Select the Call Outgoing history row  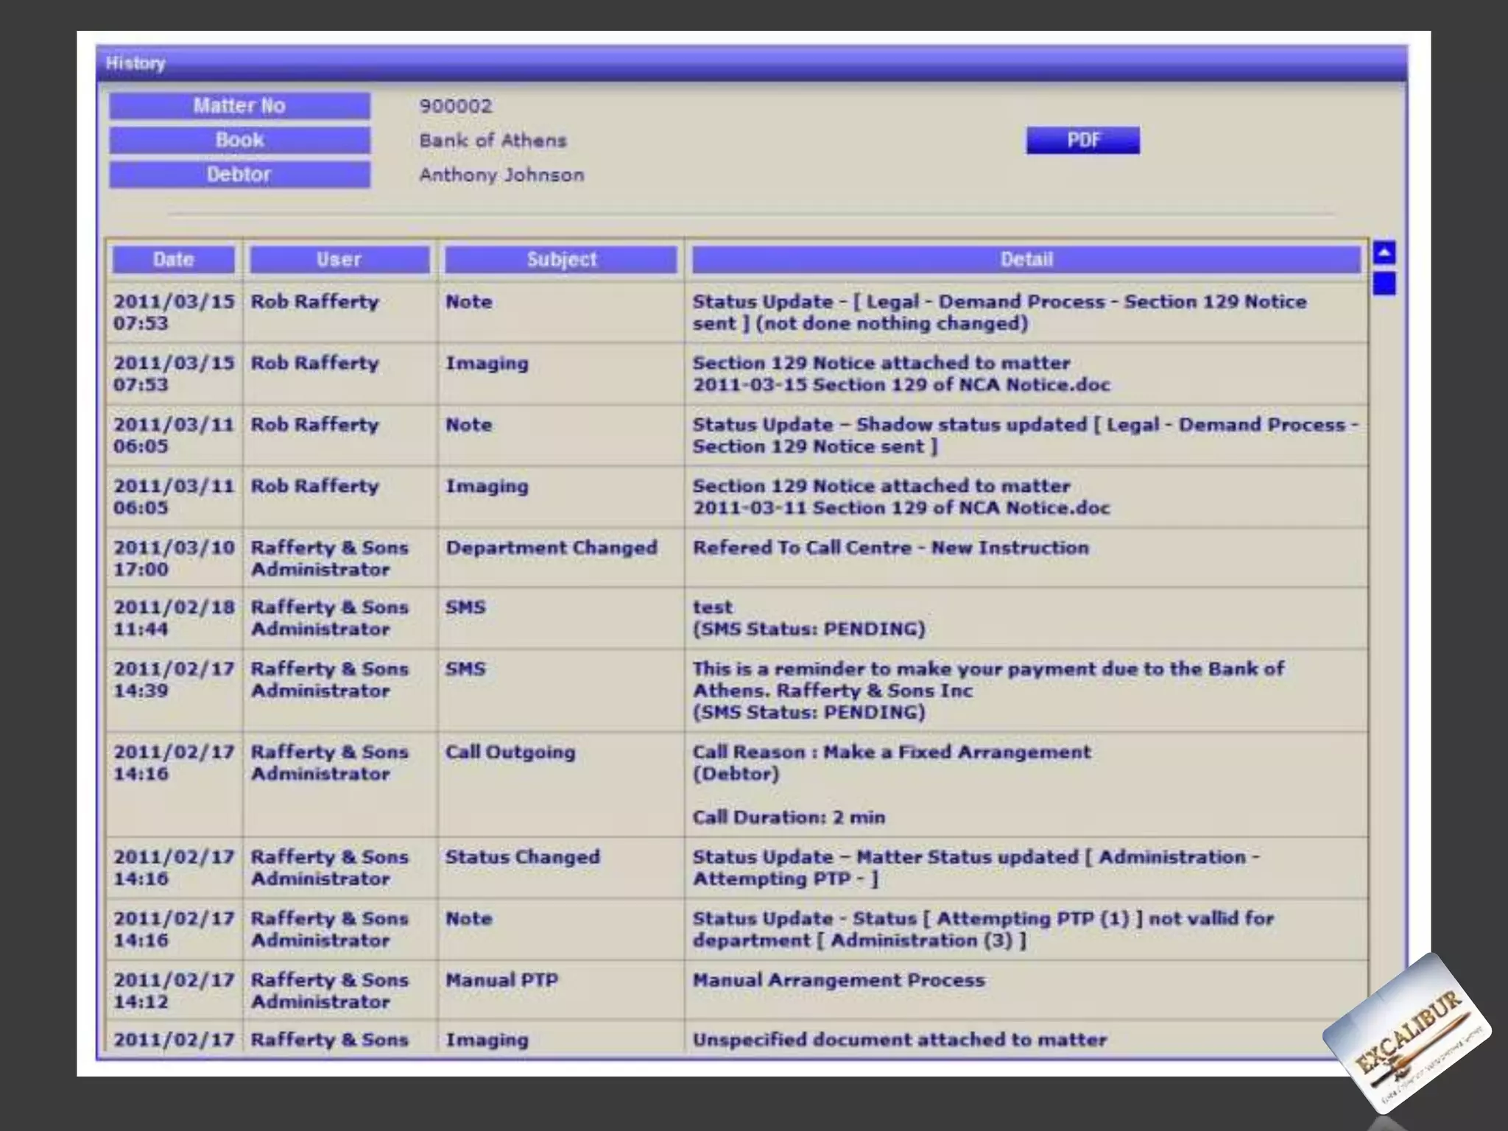[510, 752]
